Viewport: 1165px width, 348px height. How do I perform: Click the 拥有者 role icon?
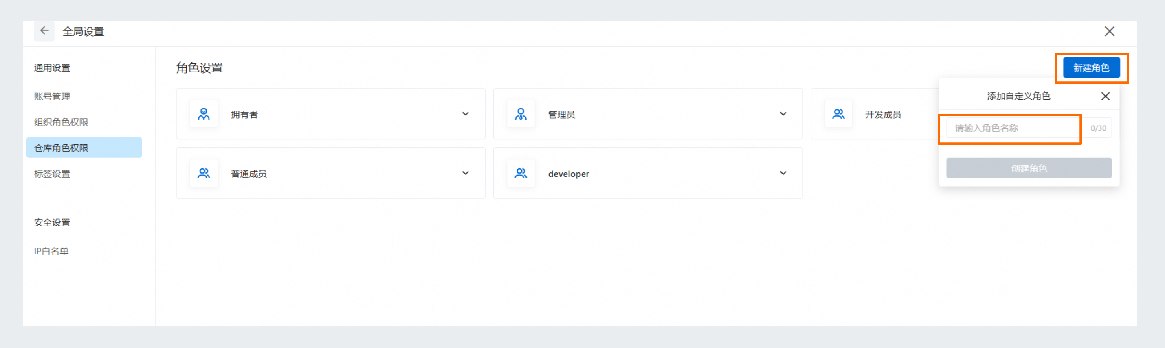[204, 114]
